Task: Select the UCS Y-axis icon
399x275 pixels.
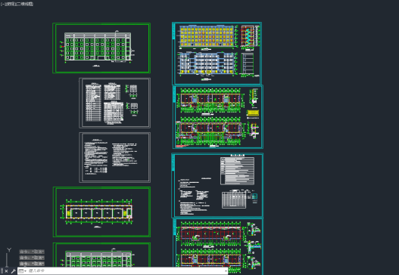Action: tap(9, 250)
